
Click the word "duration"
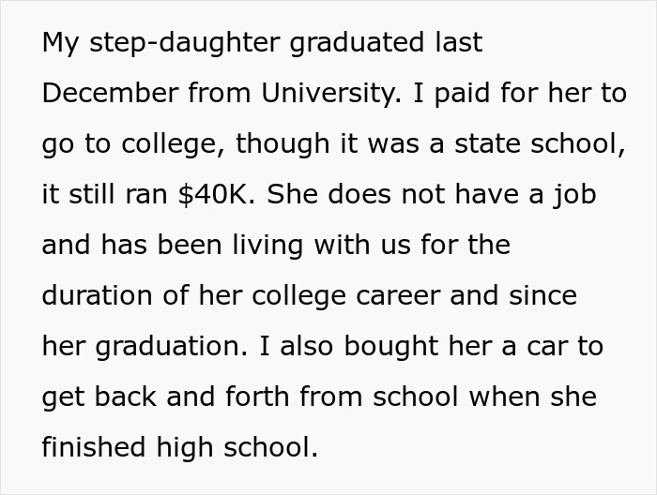97,296
